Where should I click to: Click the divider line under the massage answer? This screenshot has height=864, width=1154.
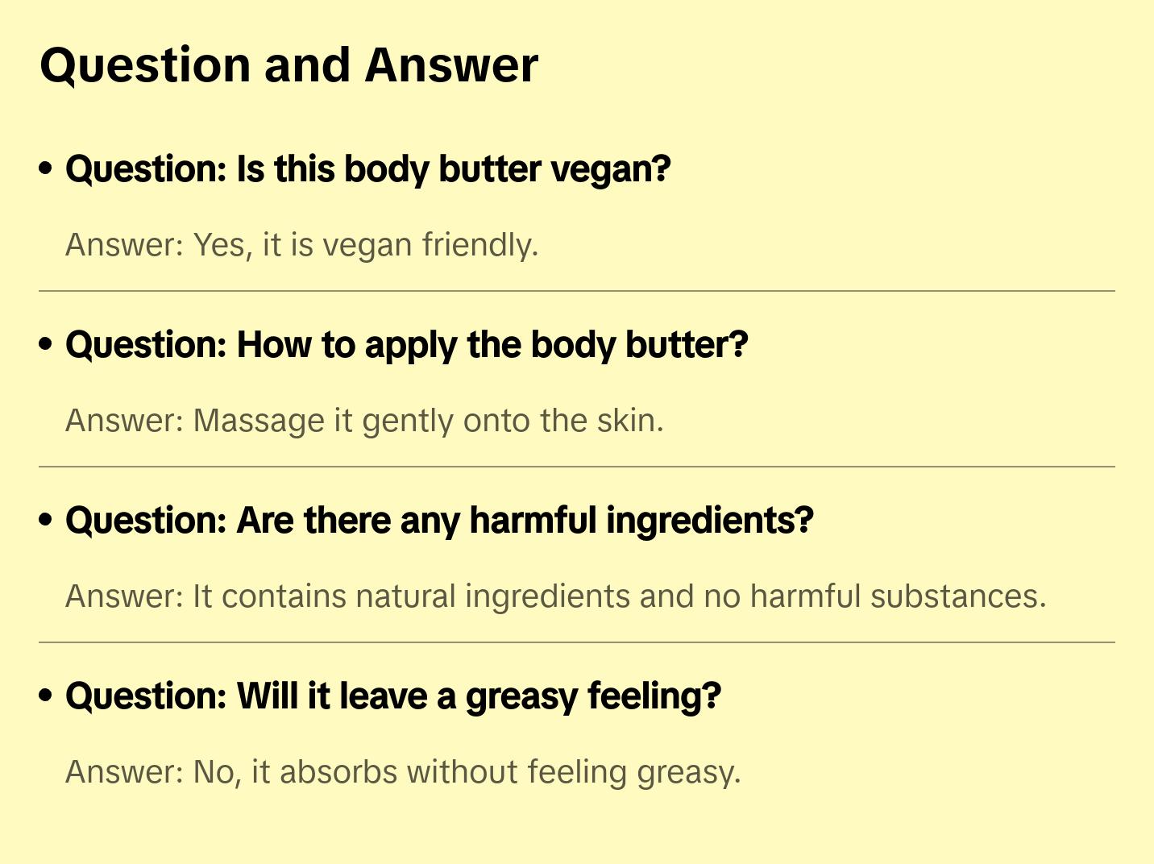tap(577, 467)
